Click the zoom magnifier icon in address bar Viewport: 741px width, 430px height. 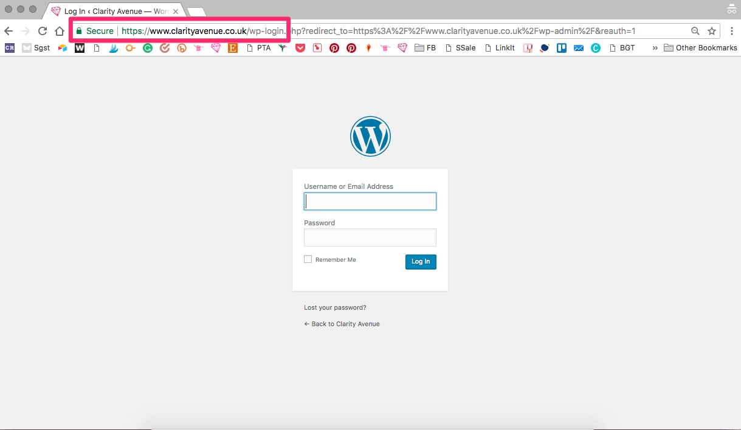pyautogui.click(x=695, y=31)
